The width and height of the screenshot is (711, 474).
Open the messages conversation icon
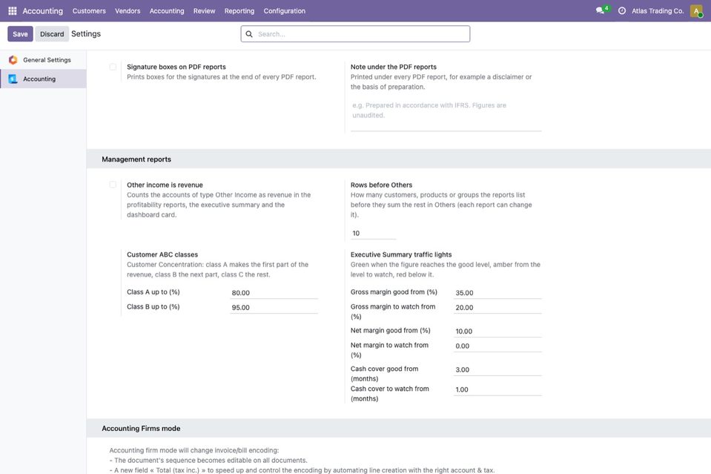coord(601,10)
